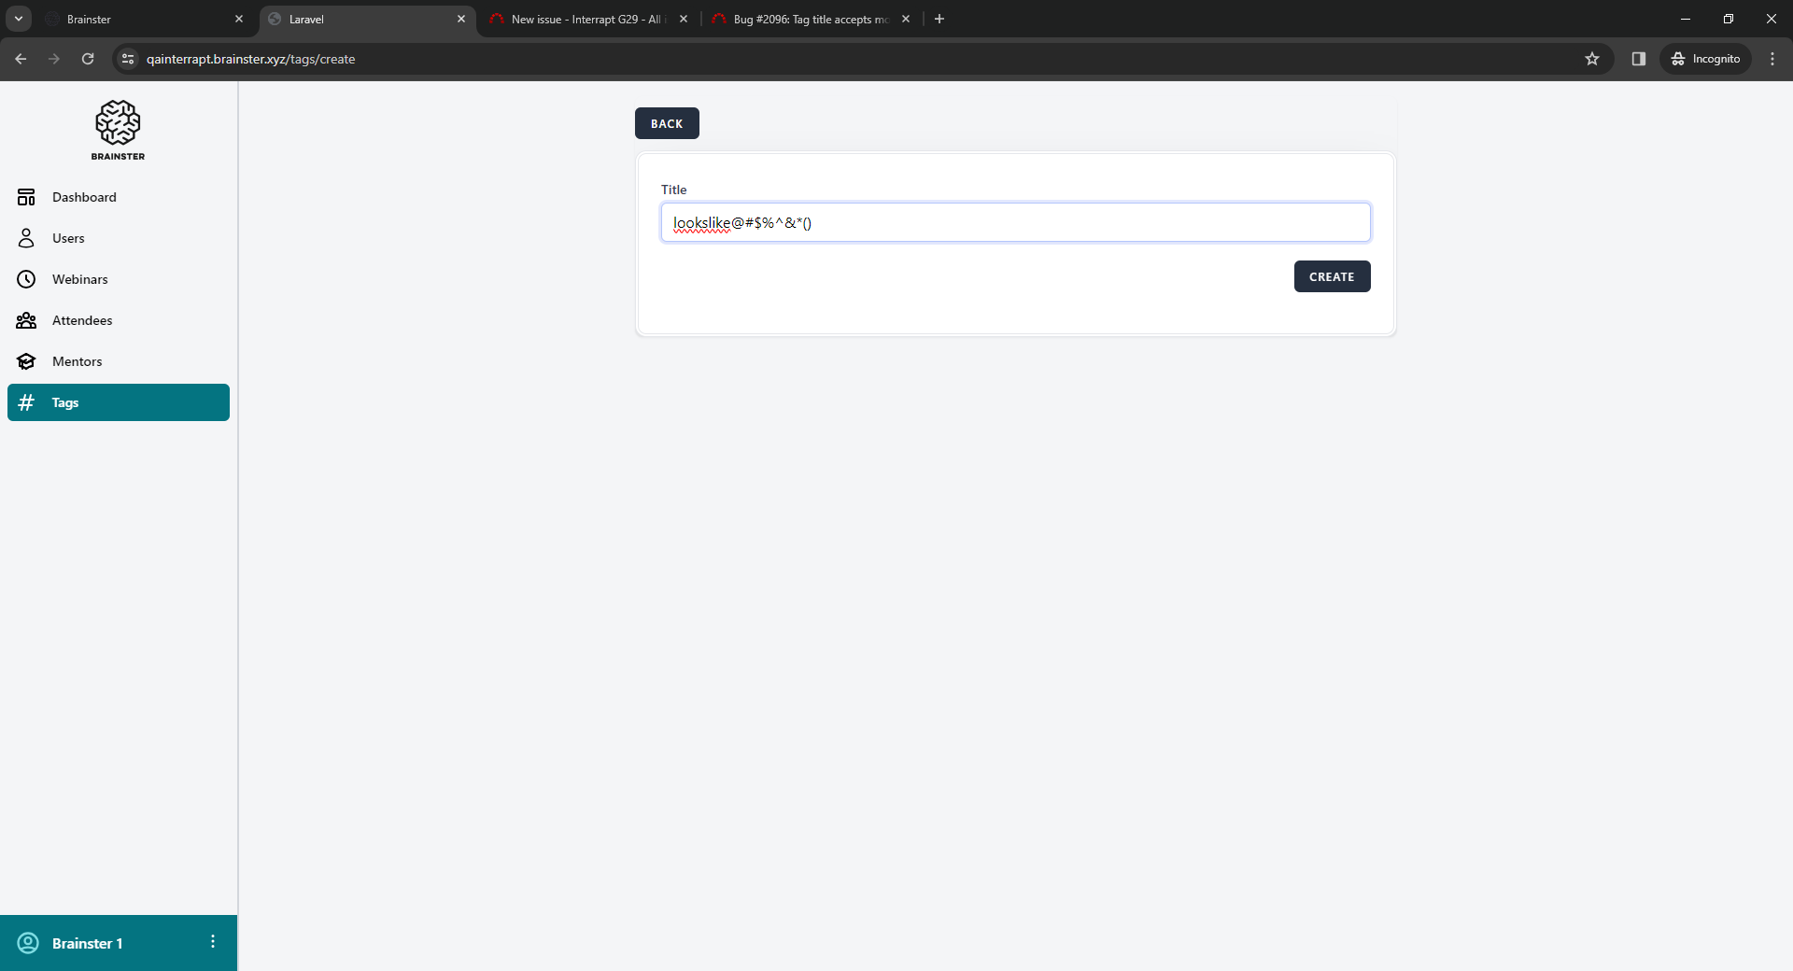Toggle the browser side panel

point(1638,59)
